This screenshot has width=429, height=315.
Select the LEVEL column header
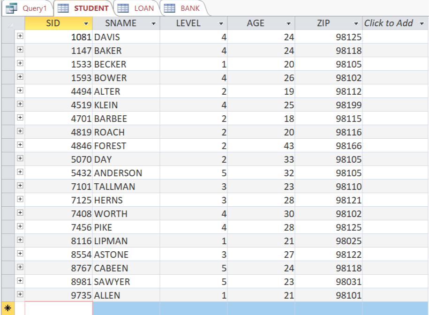tap(194, 23)
